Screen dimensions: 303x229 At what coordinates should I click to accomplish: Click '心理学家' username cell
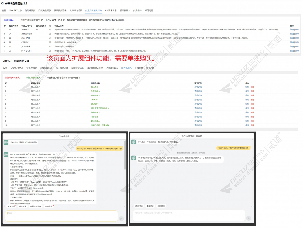tap(25, 42)
